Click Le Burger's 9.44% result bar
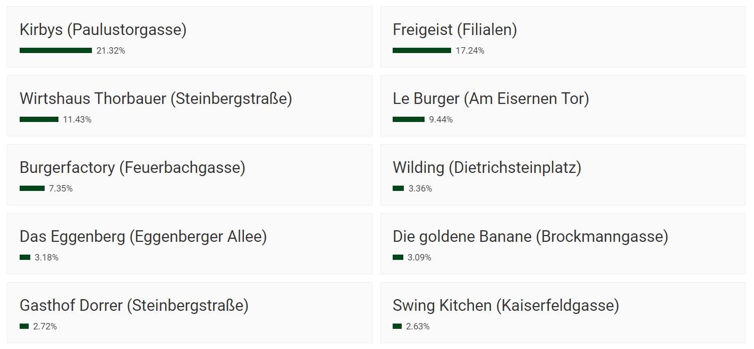Viewport: 754px width, 349px height. tap(409, 119)
